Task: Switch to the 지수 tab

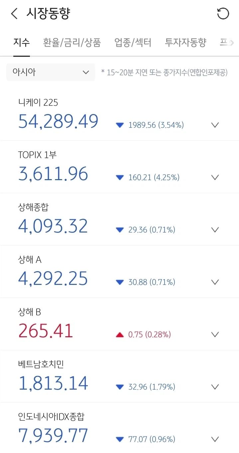Action: 22,43
